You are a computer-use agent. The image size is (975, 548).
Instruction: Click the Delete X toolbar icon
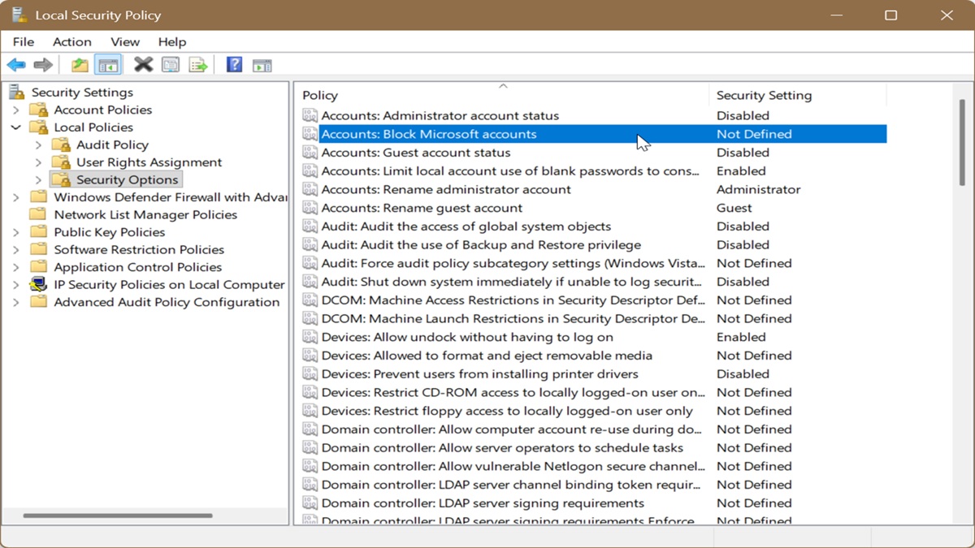143,65
